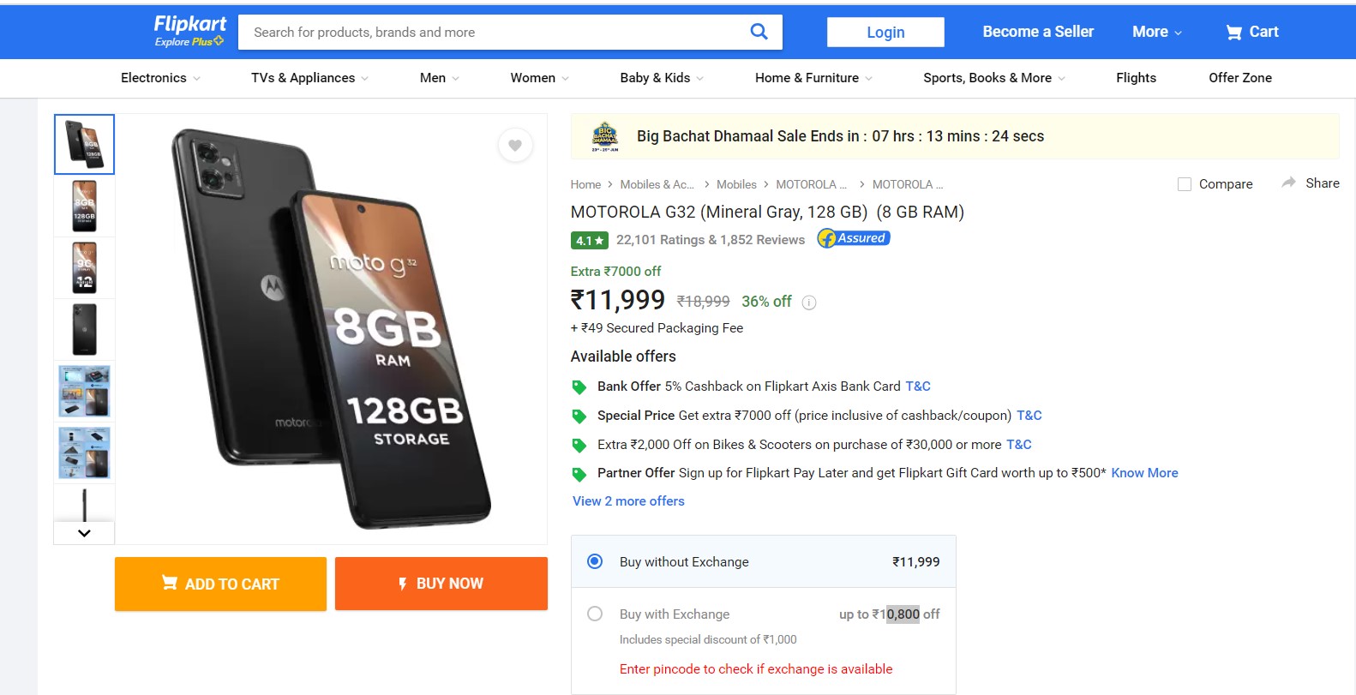Click the 4.1 star rating badge

coord(589,241)
